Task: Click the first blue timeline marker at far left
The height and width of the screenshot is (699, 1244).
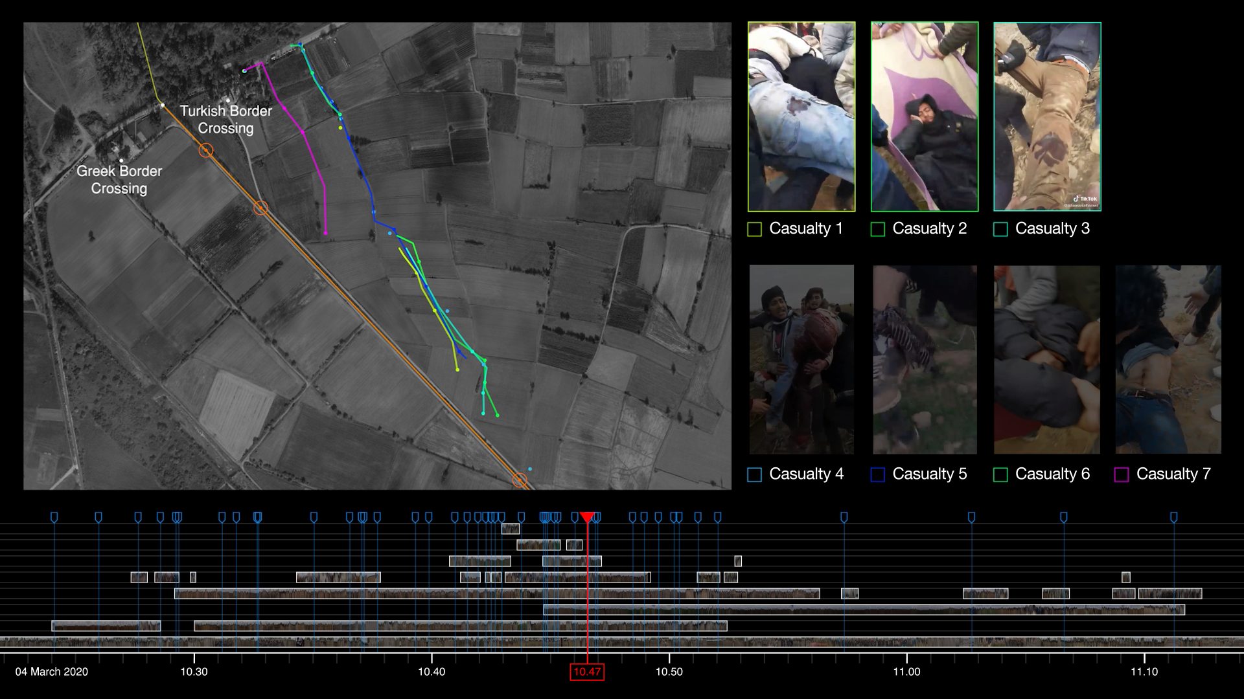Action: (54, 517)
